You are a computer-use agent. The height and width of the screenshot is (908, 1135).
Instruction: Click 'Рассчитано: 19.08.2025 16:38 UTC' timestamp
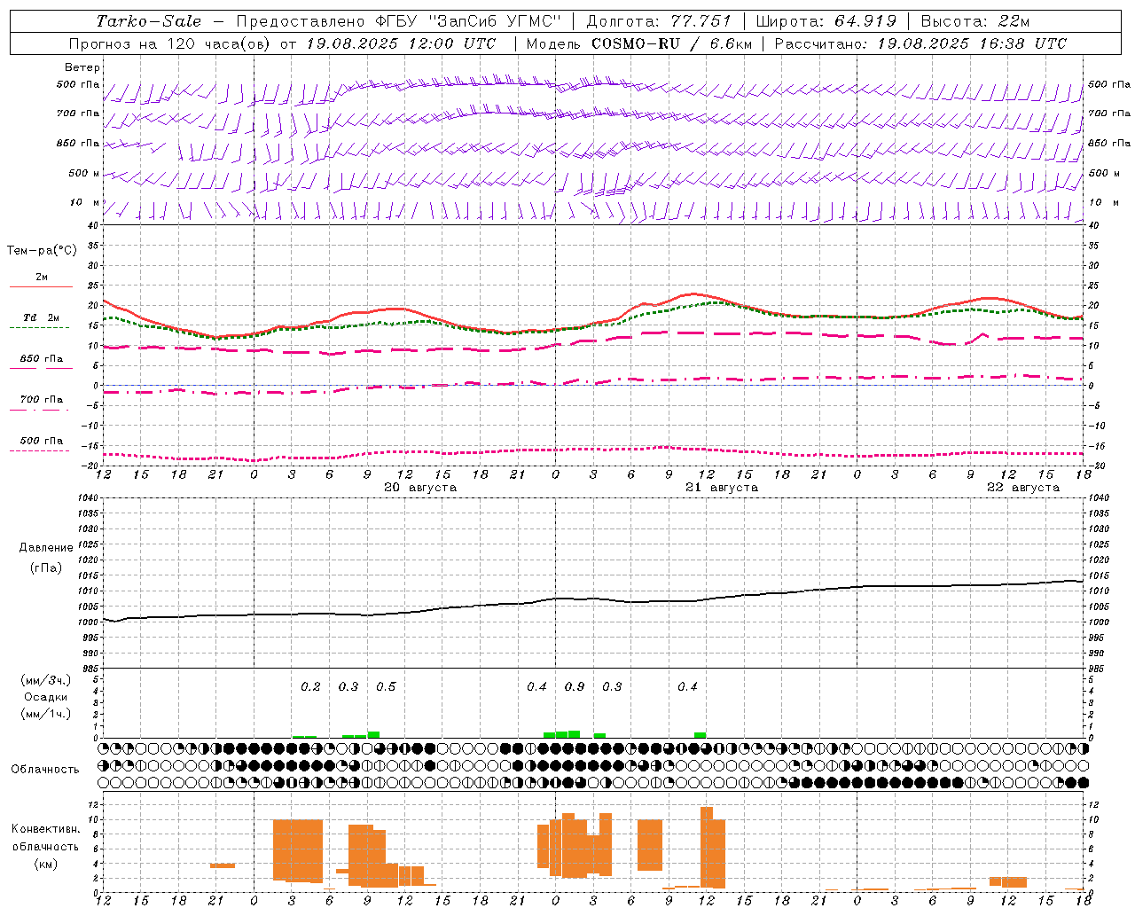click(x=920, y=43)
